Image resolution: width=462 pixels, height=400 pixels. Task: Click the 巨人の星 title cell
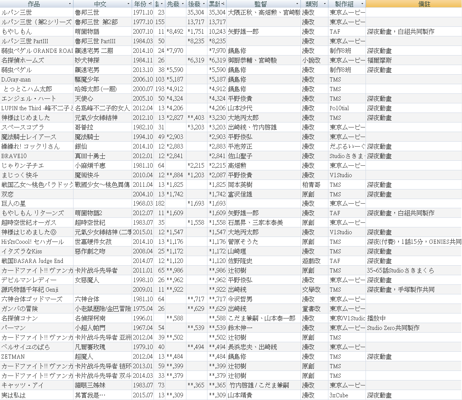coord(37,204)
